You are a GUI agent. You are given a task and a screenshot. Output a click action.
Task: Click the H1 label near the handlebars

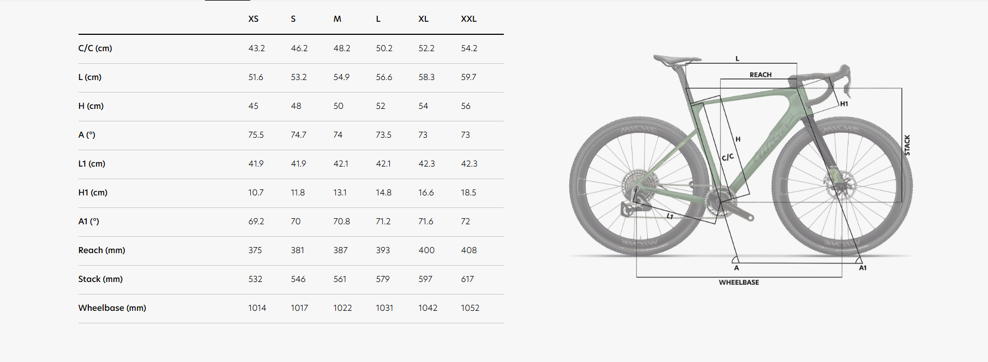coord(844,104)
